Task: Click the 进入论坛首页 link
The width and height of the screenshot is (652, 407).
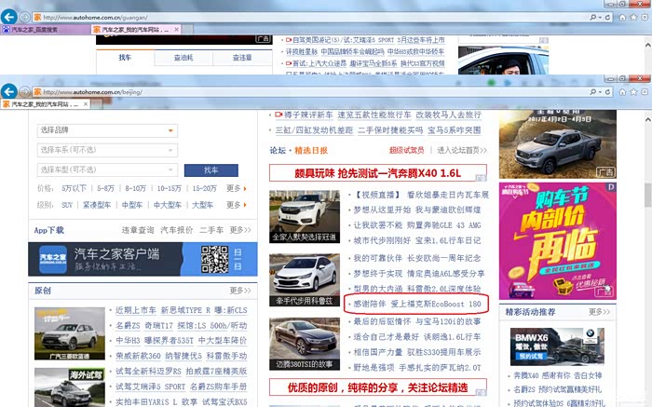Action: (462, 150)
